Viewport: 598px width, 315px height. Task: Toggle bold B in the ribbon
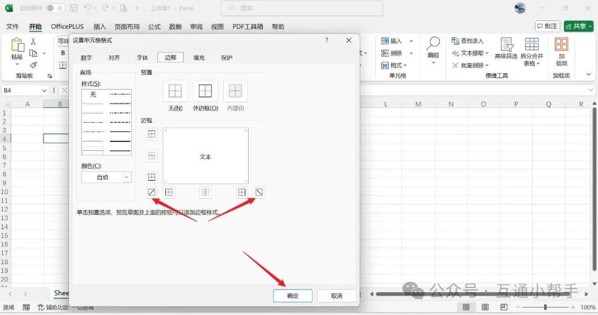click(63, 53)
